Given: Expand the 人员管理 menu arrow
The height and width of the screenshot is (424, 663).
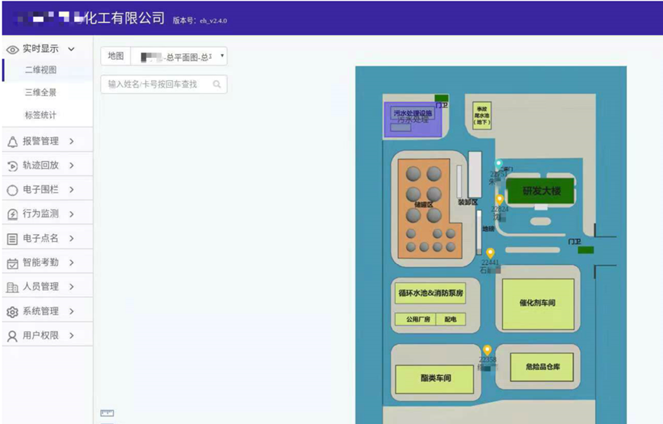Looking at the screenshot, I should [72, 287].
